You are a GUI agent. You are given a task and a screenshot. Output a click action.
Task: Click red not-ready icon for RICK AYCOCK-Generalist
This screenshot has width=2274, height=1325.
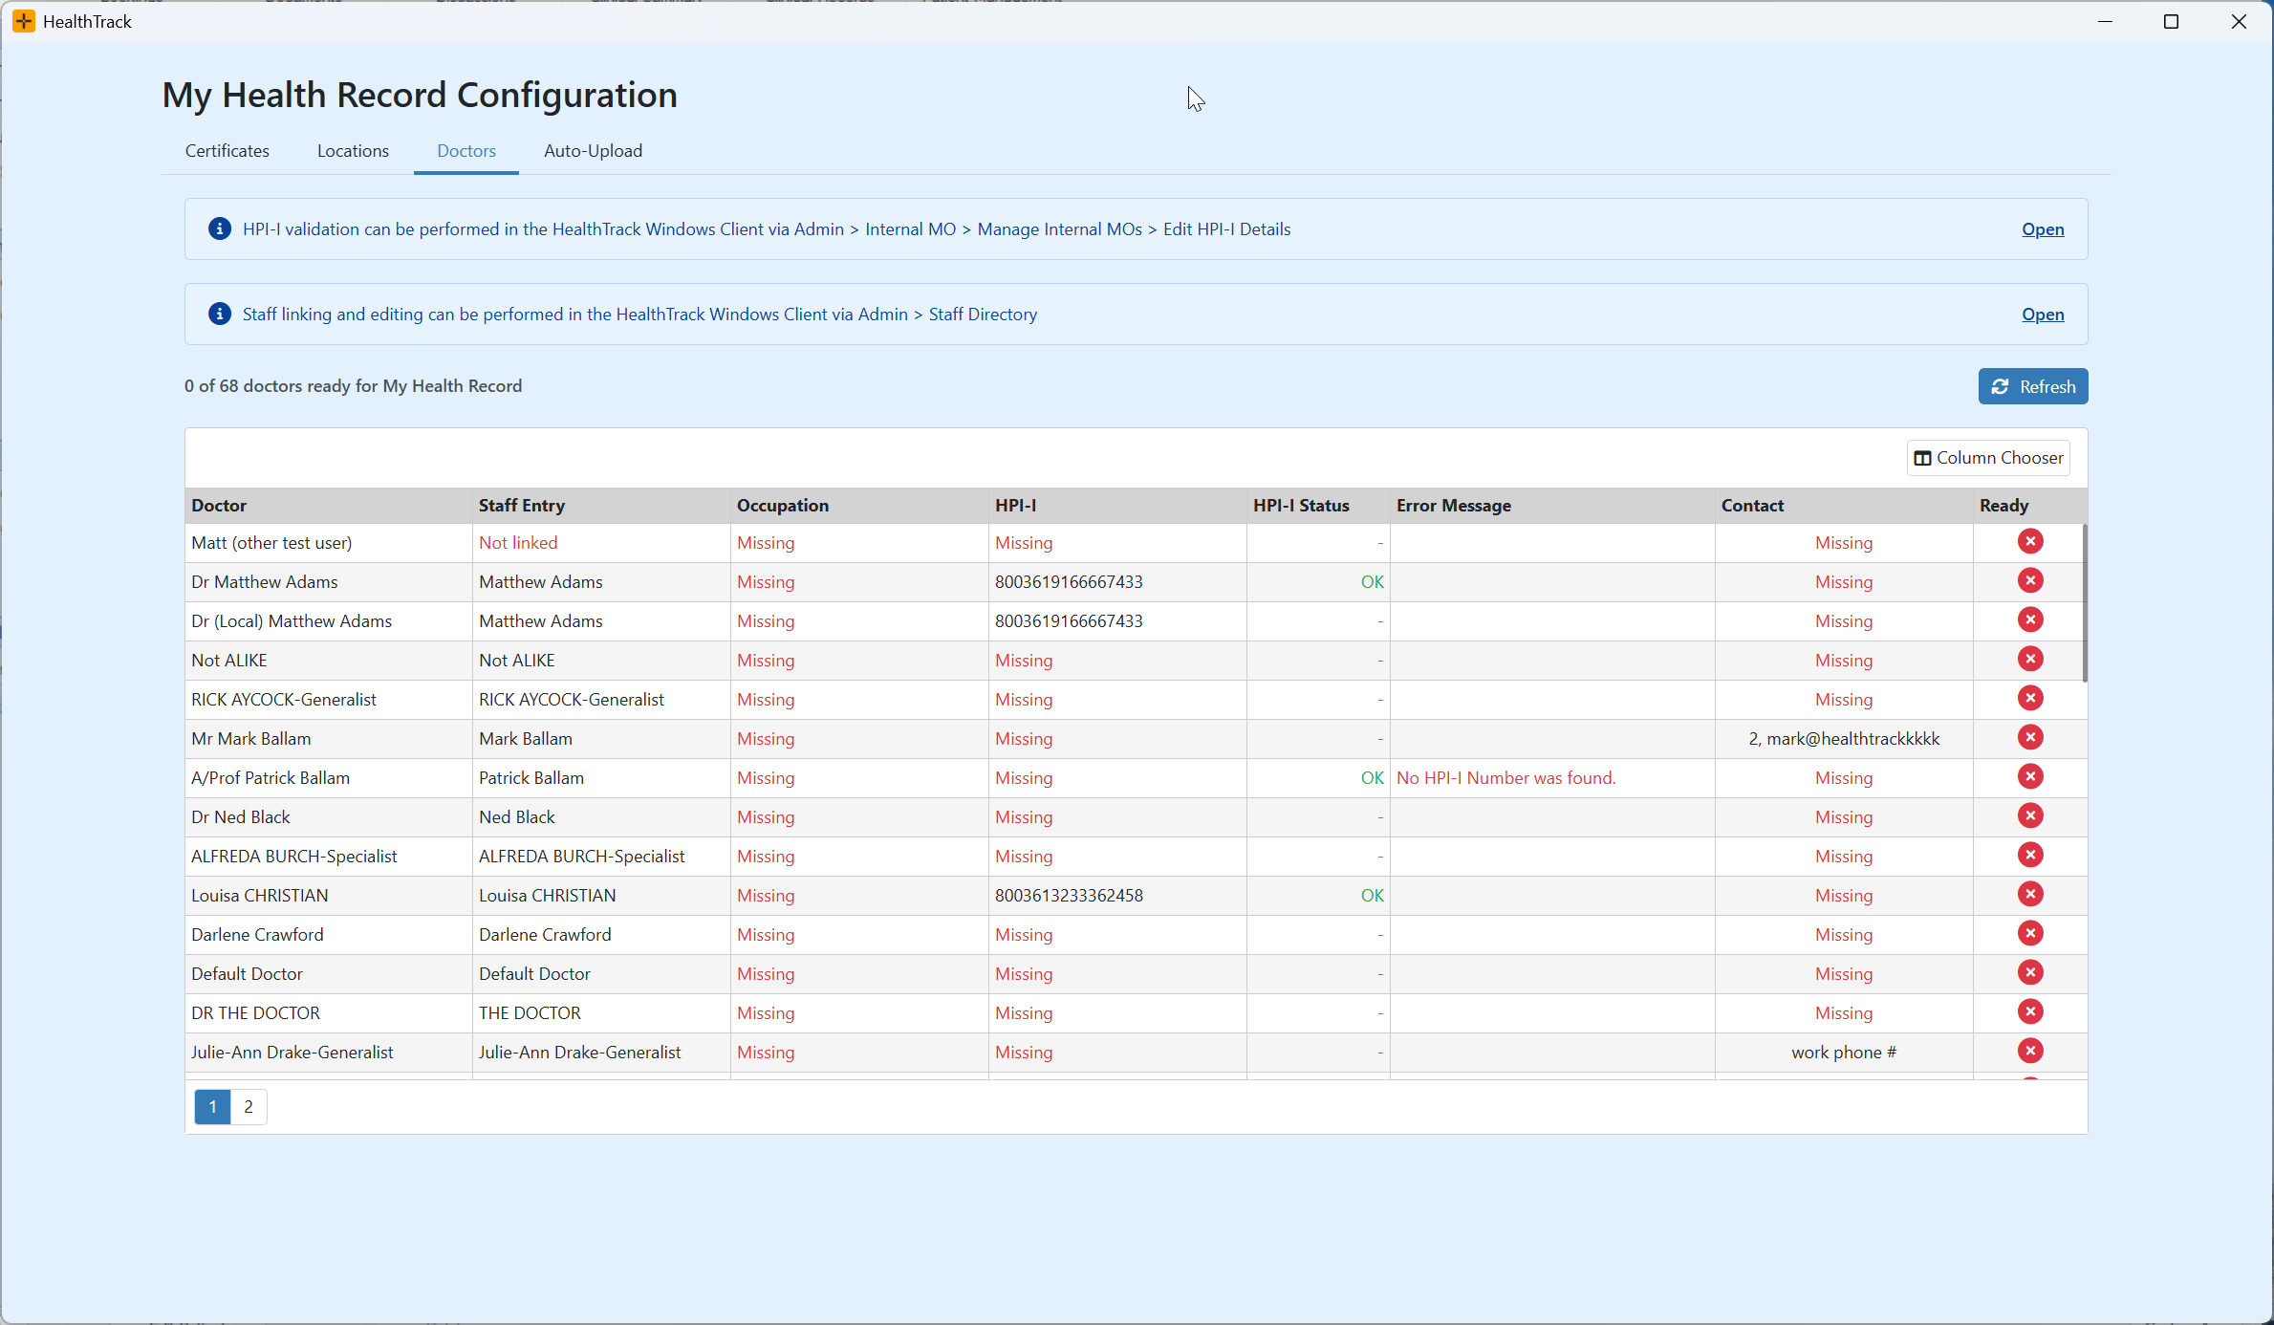[2030, 698]
